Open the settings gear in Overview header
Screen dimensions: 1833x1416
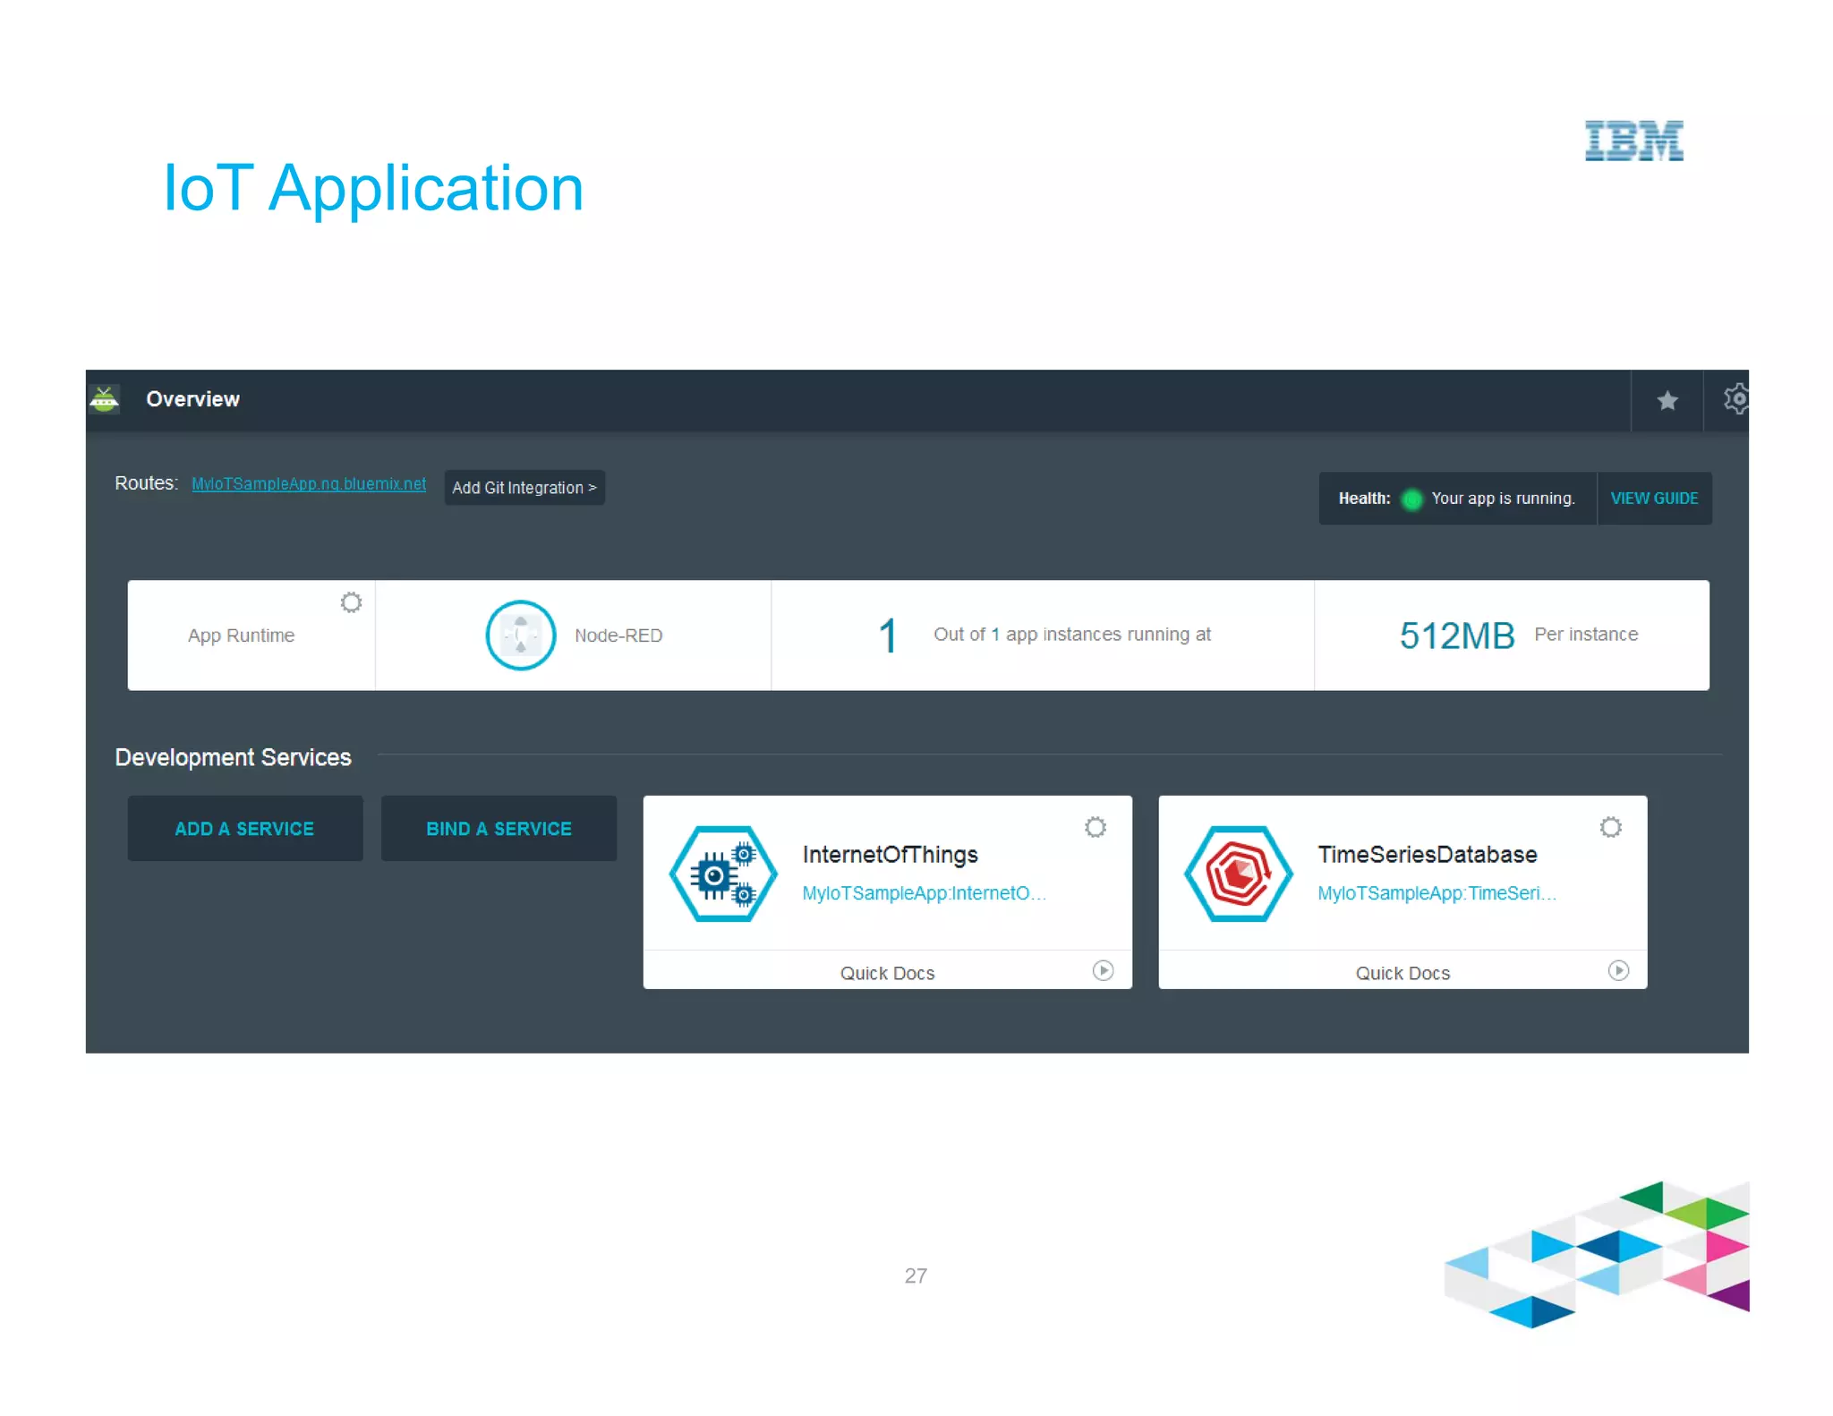(x=1736, y=399)
